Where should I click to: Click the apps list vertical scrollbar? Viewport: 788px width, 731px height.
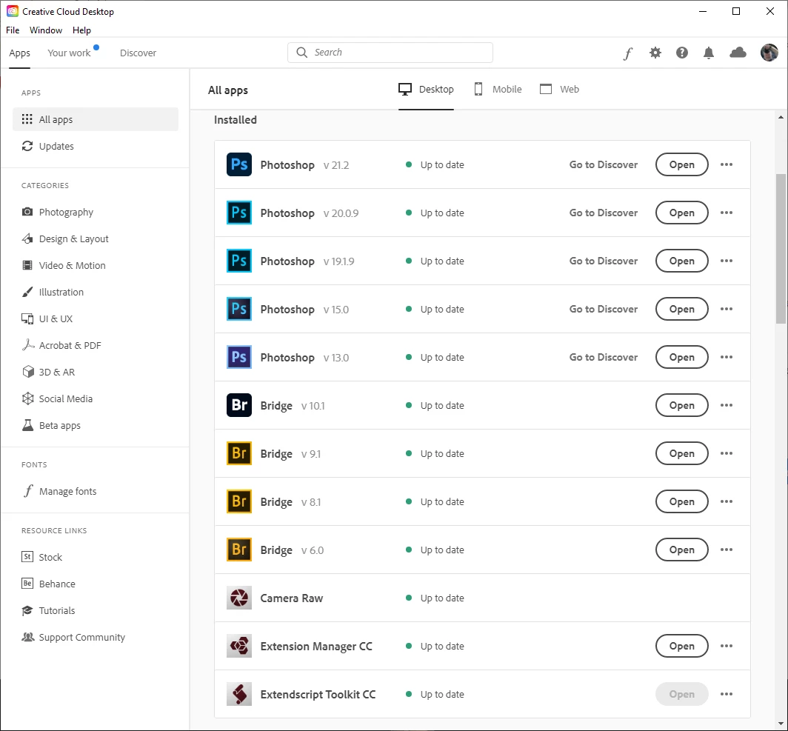[781, 249]
